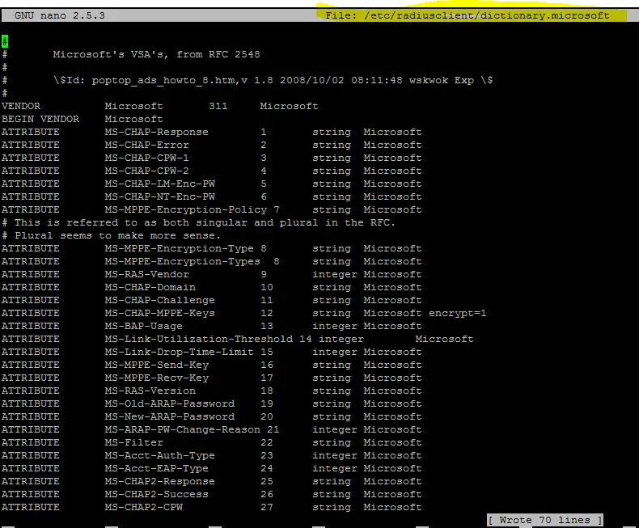The height and width of the screenshot is (528, 639).
Task: Click on MS-CHAP-CPW-1 text
Action: [x=146, y=158]
